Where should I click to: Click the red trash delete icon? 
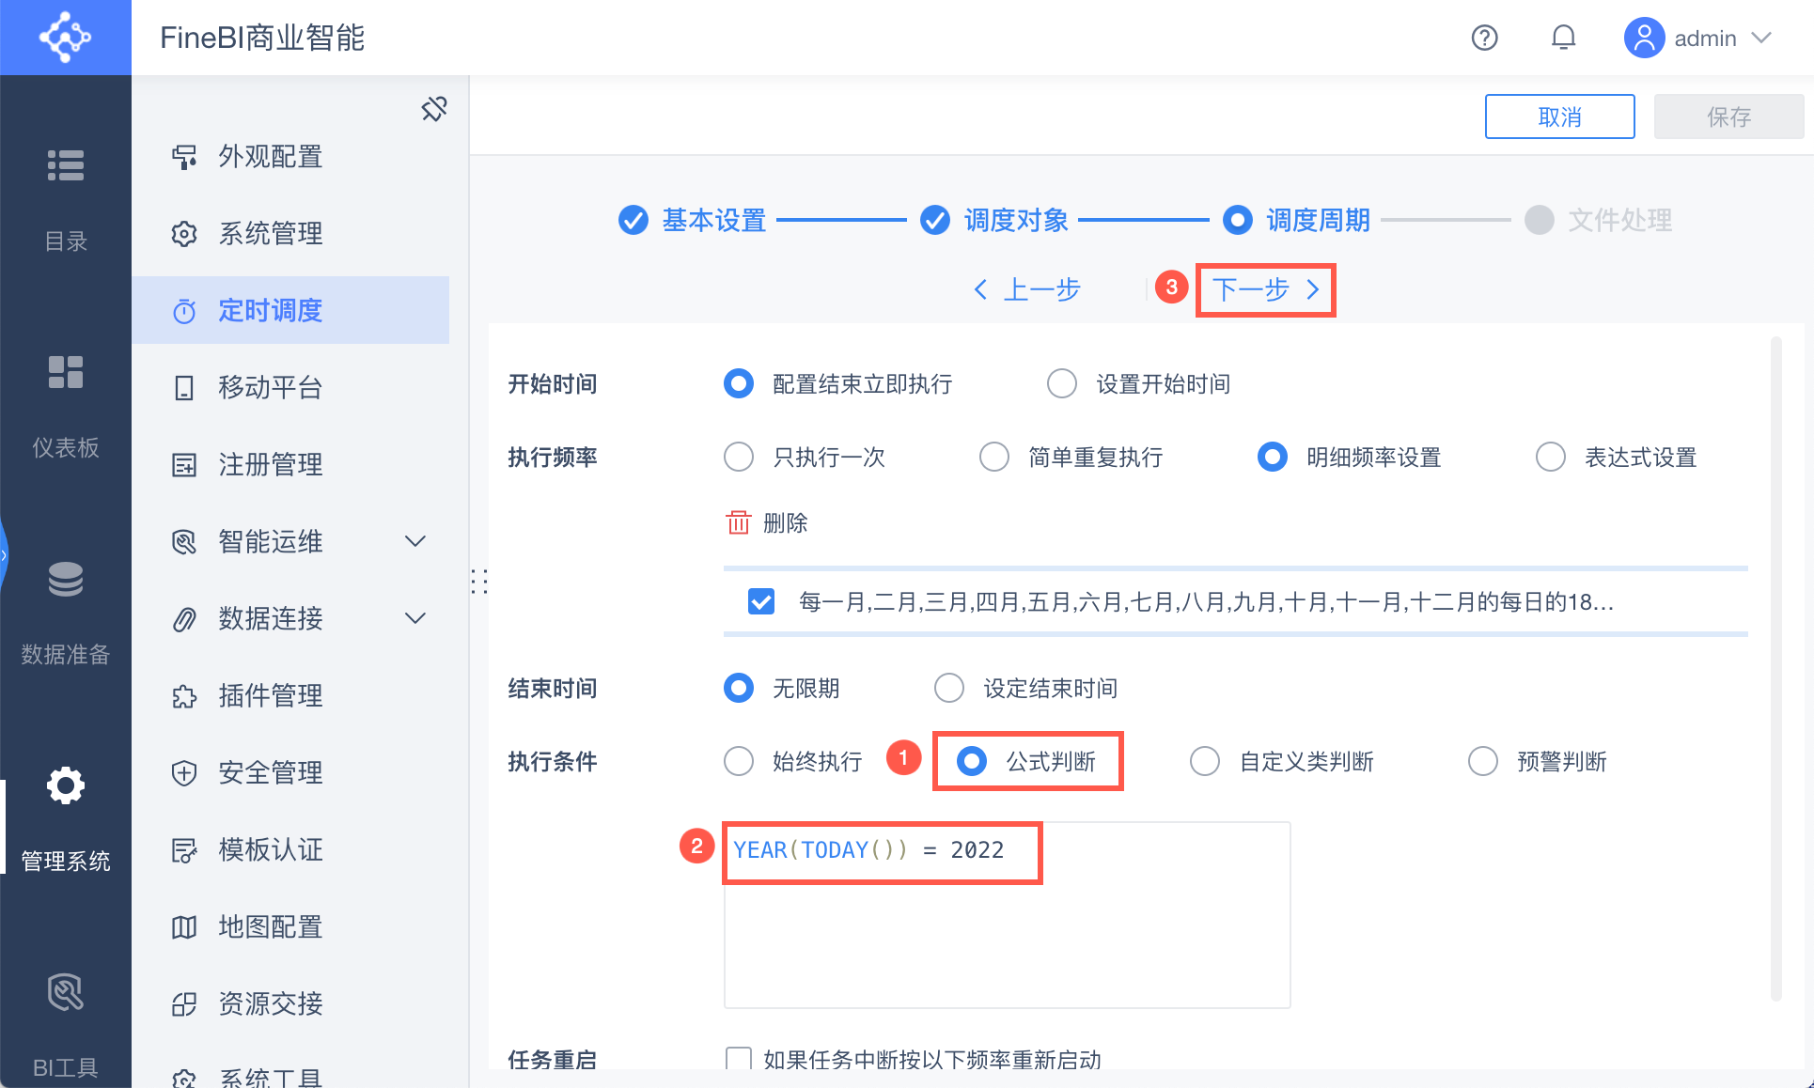739,522
